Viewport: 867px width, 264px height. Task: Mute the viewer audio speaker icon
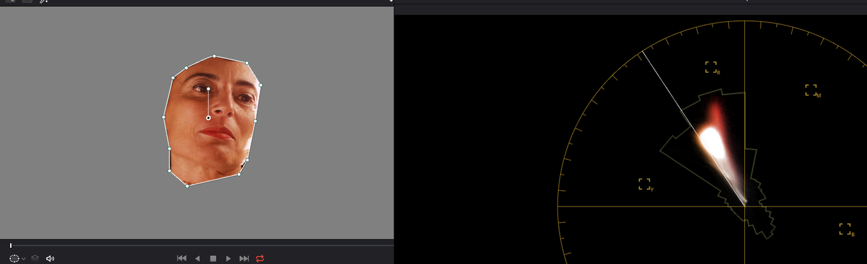(49, 258)
